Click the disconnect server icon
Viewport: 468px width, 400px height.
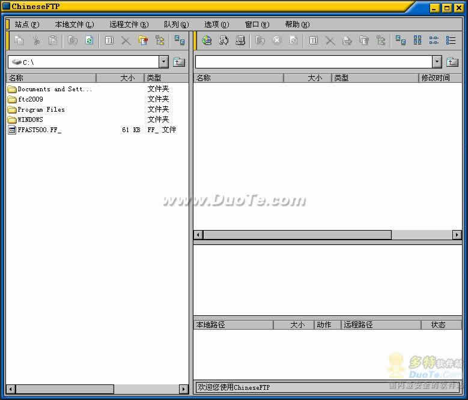240,40
